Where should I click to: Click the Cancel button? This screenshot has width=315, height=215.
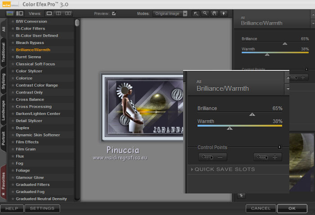[x=261, y=208]
